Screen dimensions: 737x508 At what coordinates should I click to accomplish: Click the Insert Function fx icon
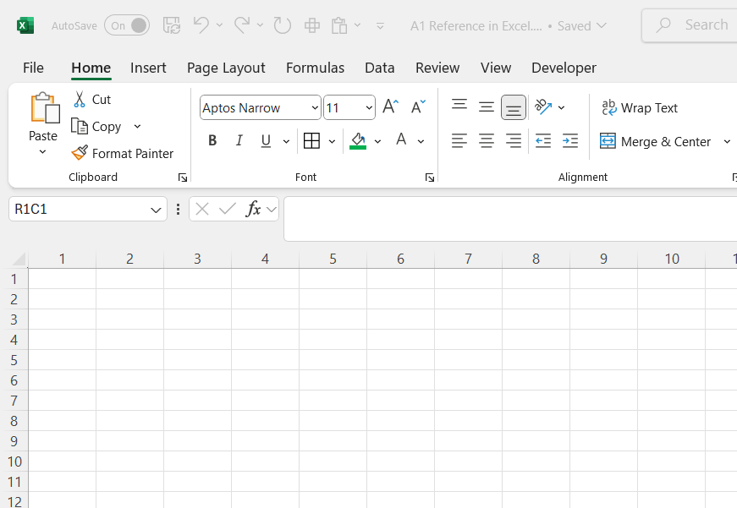(x=253, y=209)
